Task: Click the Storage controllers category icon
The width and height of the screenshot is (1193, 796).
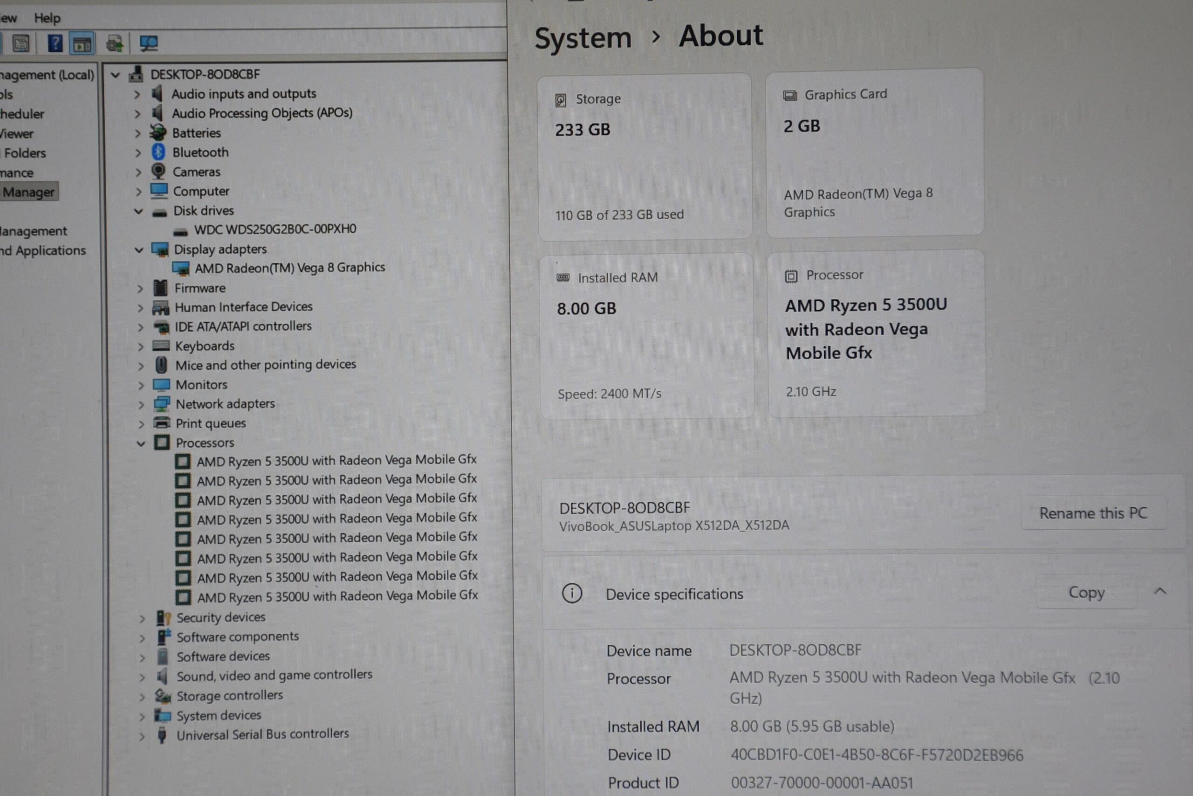Action: coord(163,695)
